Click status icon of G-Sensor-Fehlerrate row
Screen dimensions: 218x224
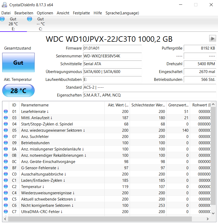(6, 168)
